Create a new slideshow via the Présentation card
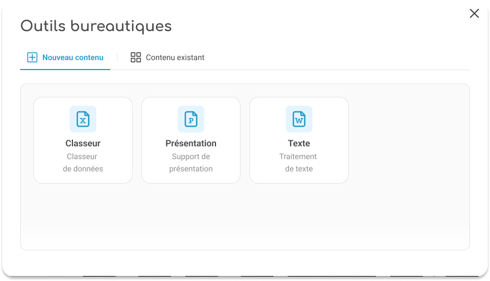 click(191, 140)
